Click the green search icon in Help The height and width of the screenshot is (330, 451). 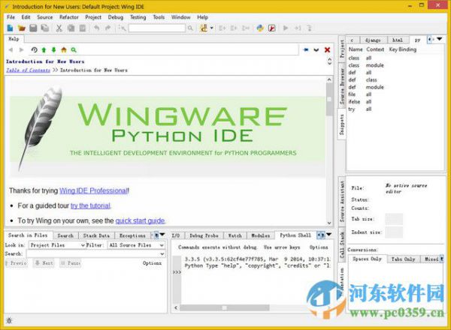[74, 50]
